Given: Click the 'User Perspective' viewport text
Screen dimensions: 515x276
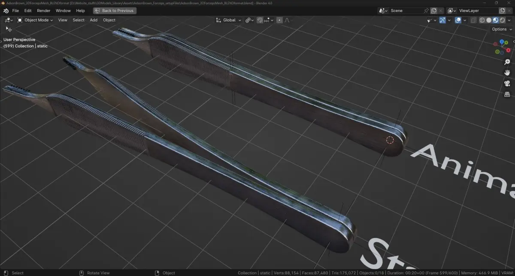Looking at the screenshot, I should (19, 39).
